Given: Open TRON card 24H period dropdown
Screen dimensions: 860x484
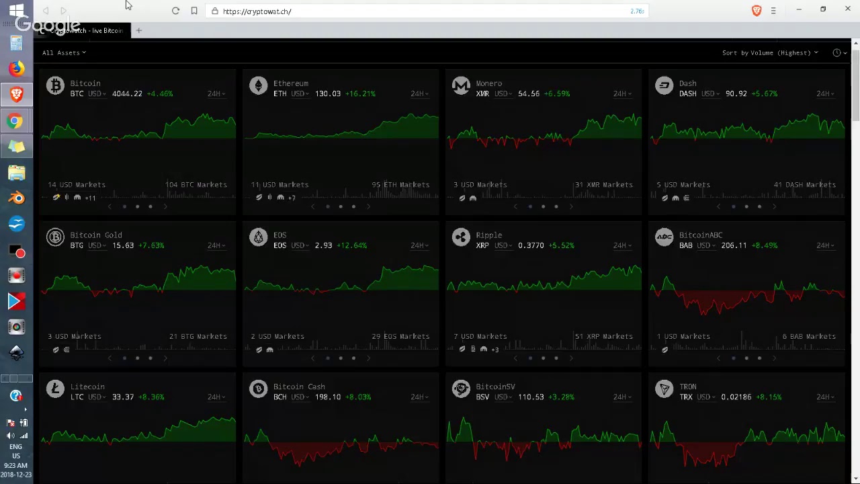Looking at the screenshot, I should (825, 397).
